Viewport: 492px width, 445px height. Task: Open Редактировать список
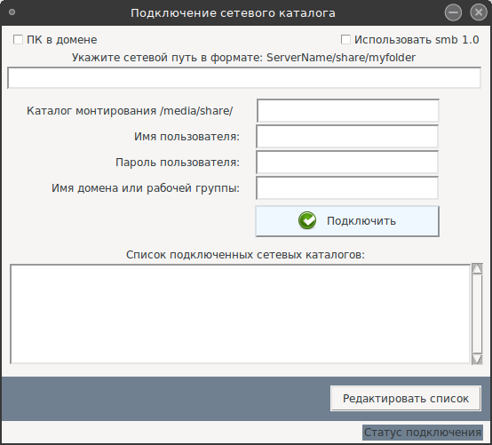[405, 399]
